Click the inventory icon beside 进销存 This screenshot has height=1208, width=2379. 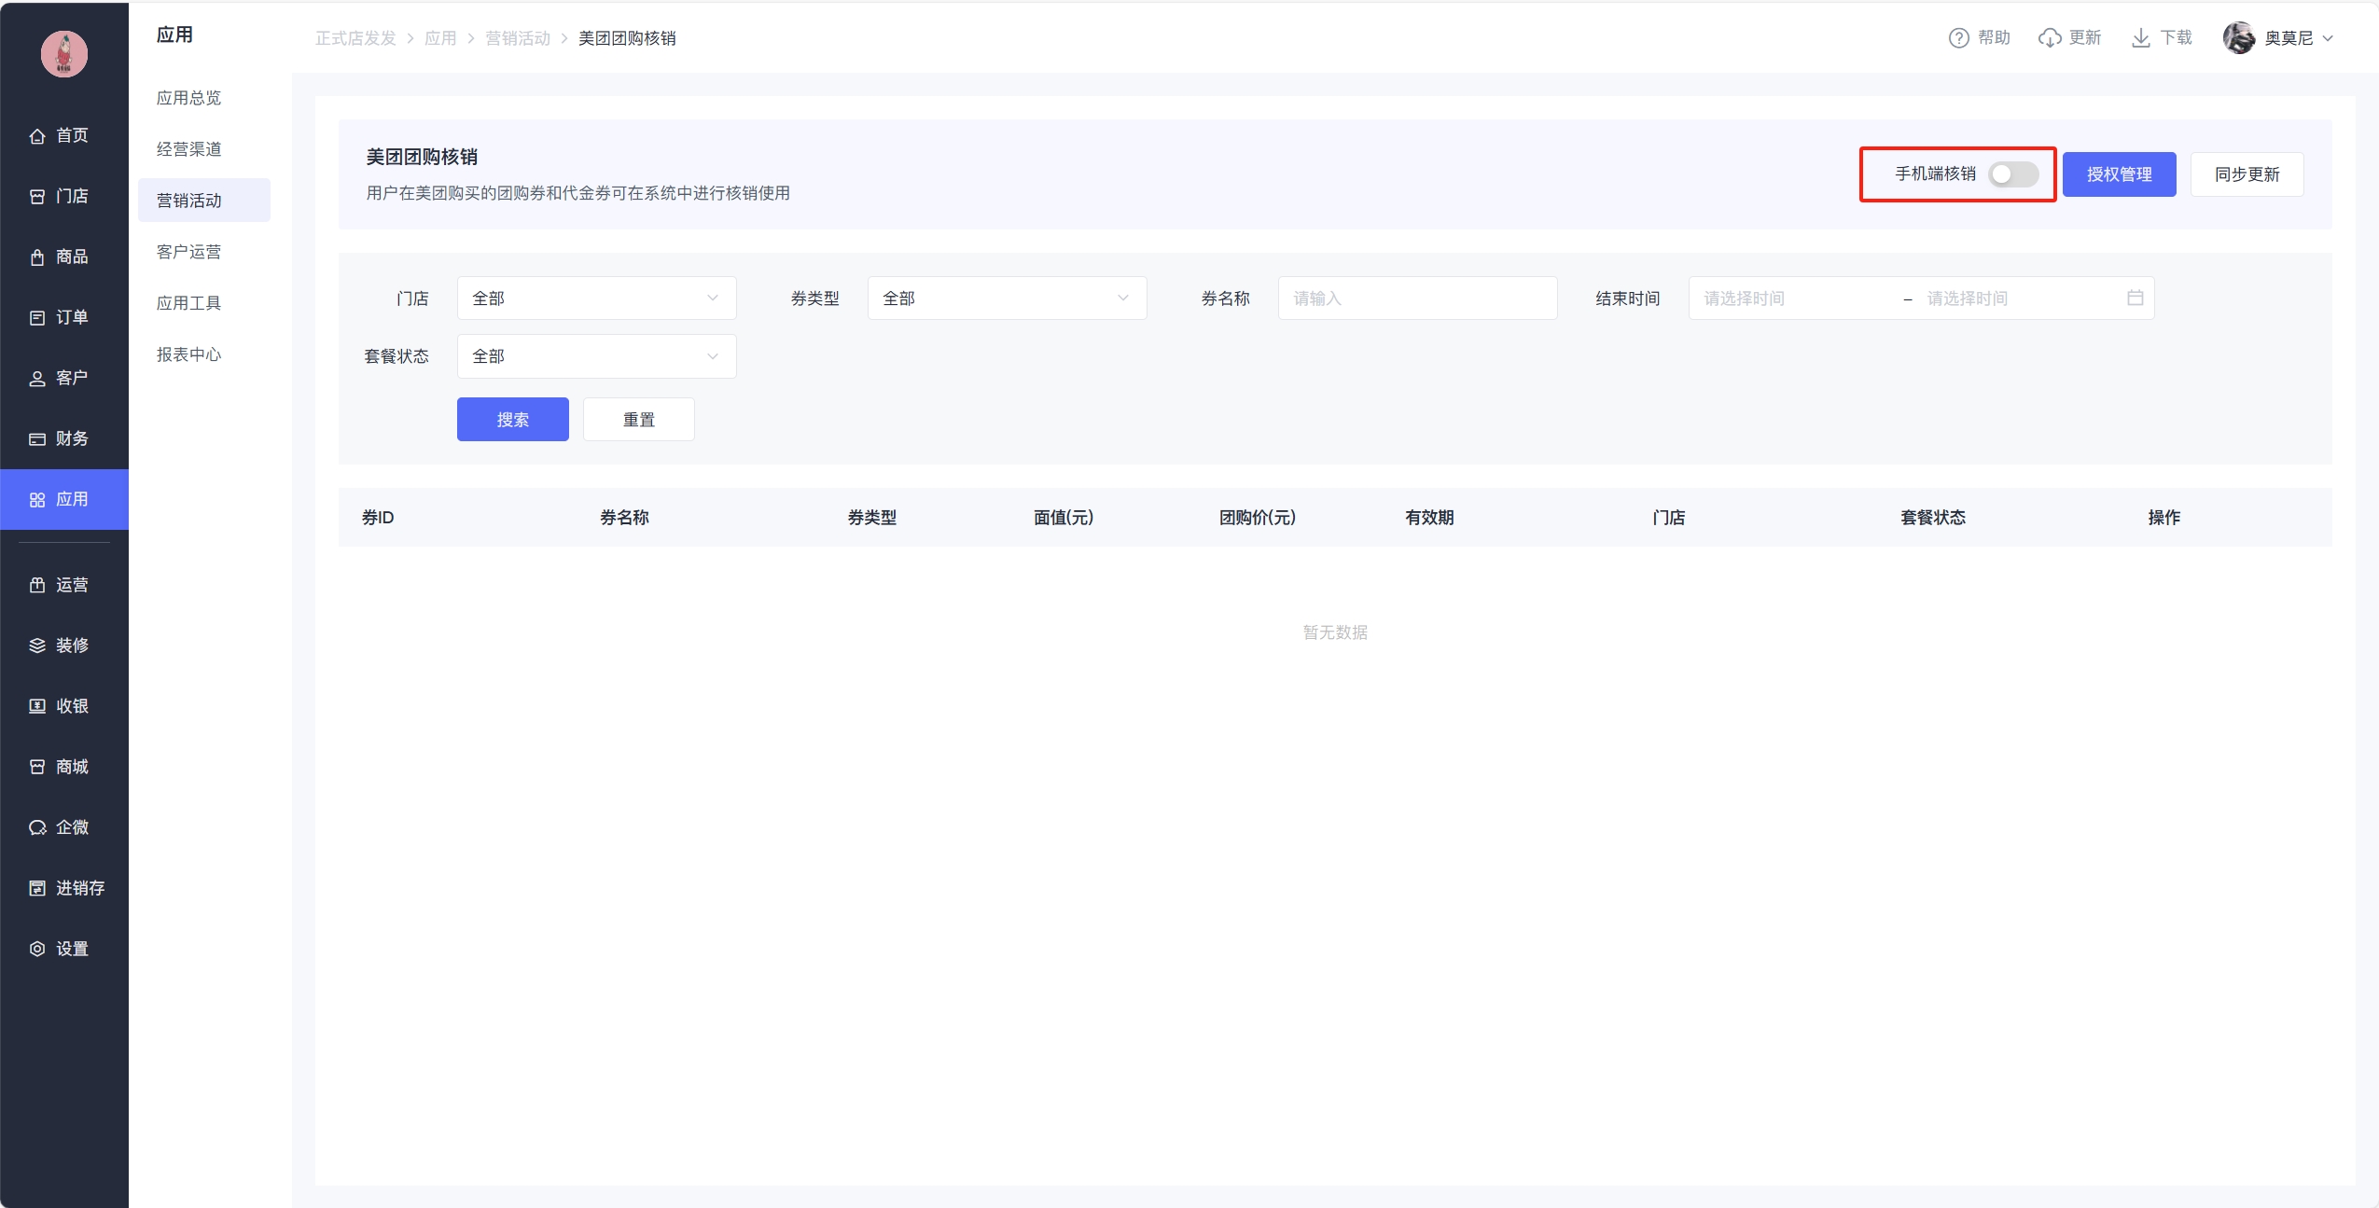pos(37,888)
